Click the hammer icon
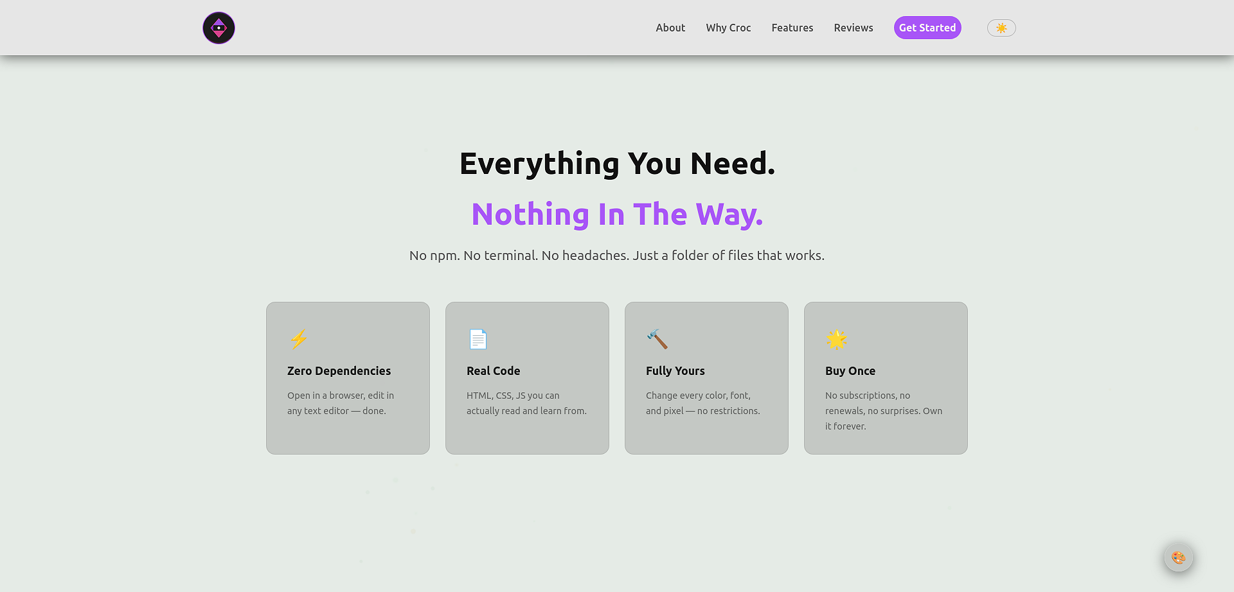Viewport: 1234px width, 592px height. (657, 339)
